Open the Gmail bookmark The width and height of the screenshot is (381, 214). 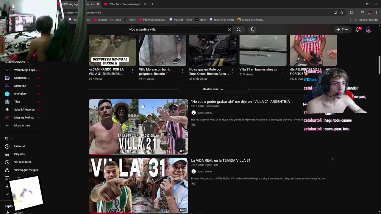point(115,20)
